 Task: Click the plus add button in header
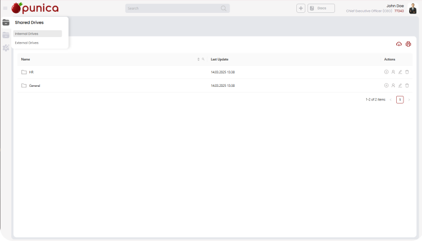pos(301,8)
